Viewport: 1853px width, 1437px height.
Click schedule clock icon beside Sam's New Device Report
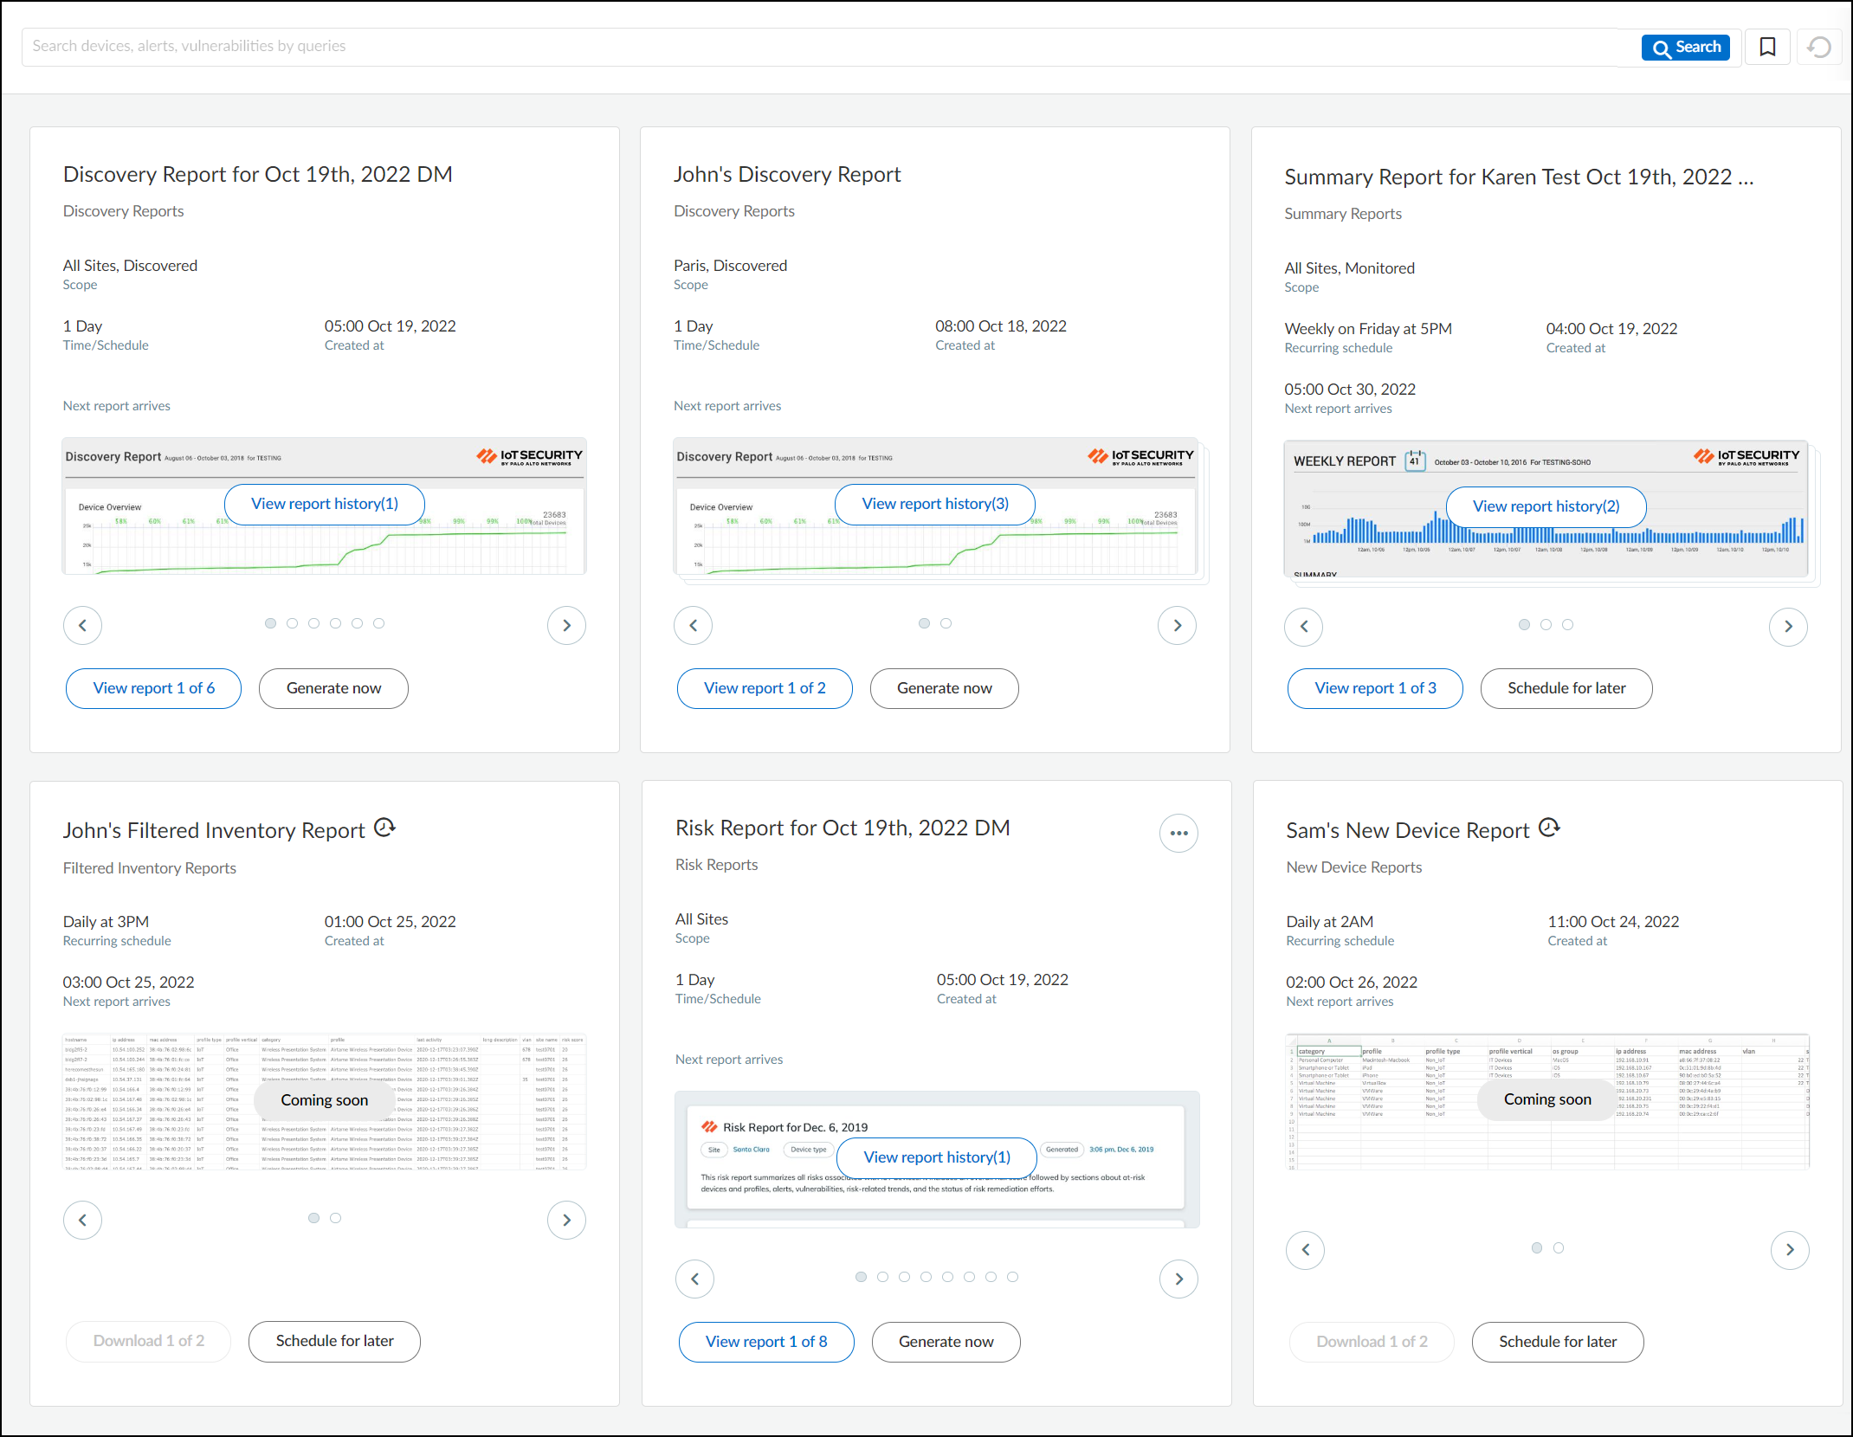click(1549, 828)
